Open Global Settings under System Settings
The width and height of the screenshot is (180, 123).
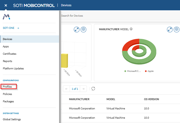point(12,119)
